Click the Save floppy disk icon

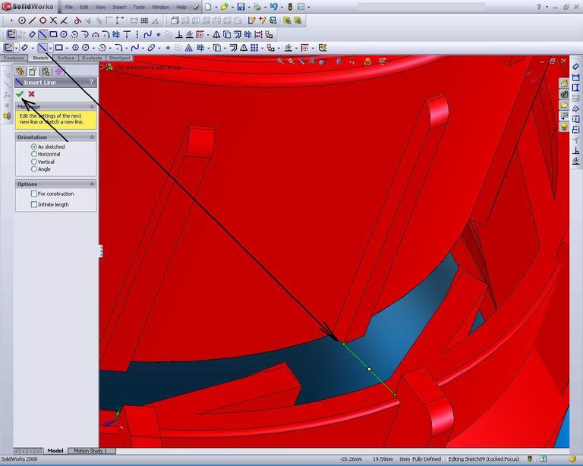pyautogui.click(x=241, y=7)
